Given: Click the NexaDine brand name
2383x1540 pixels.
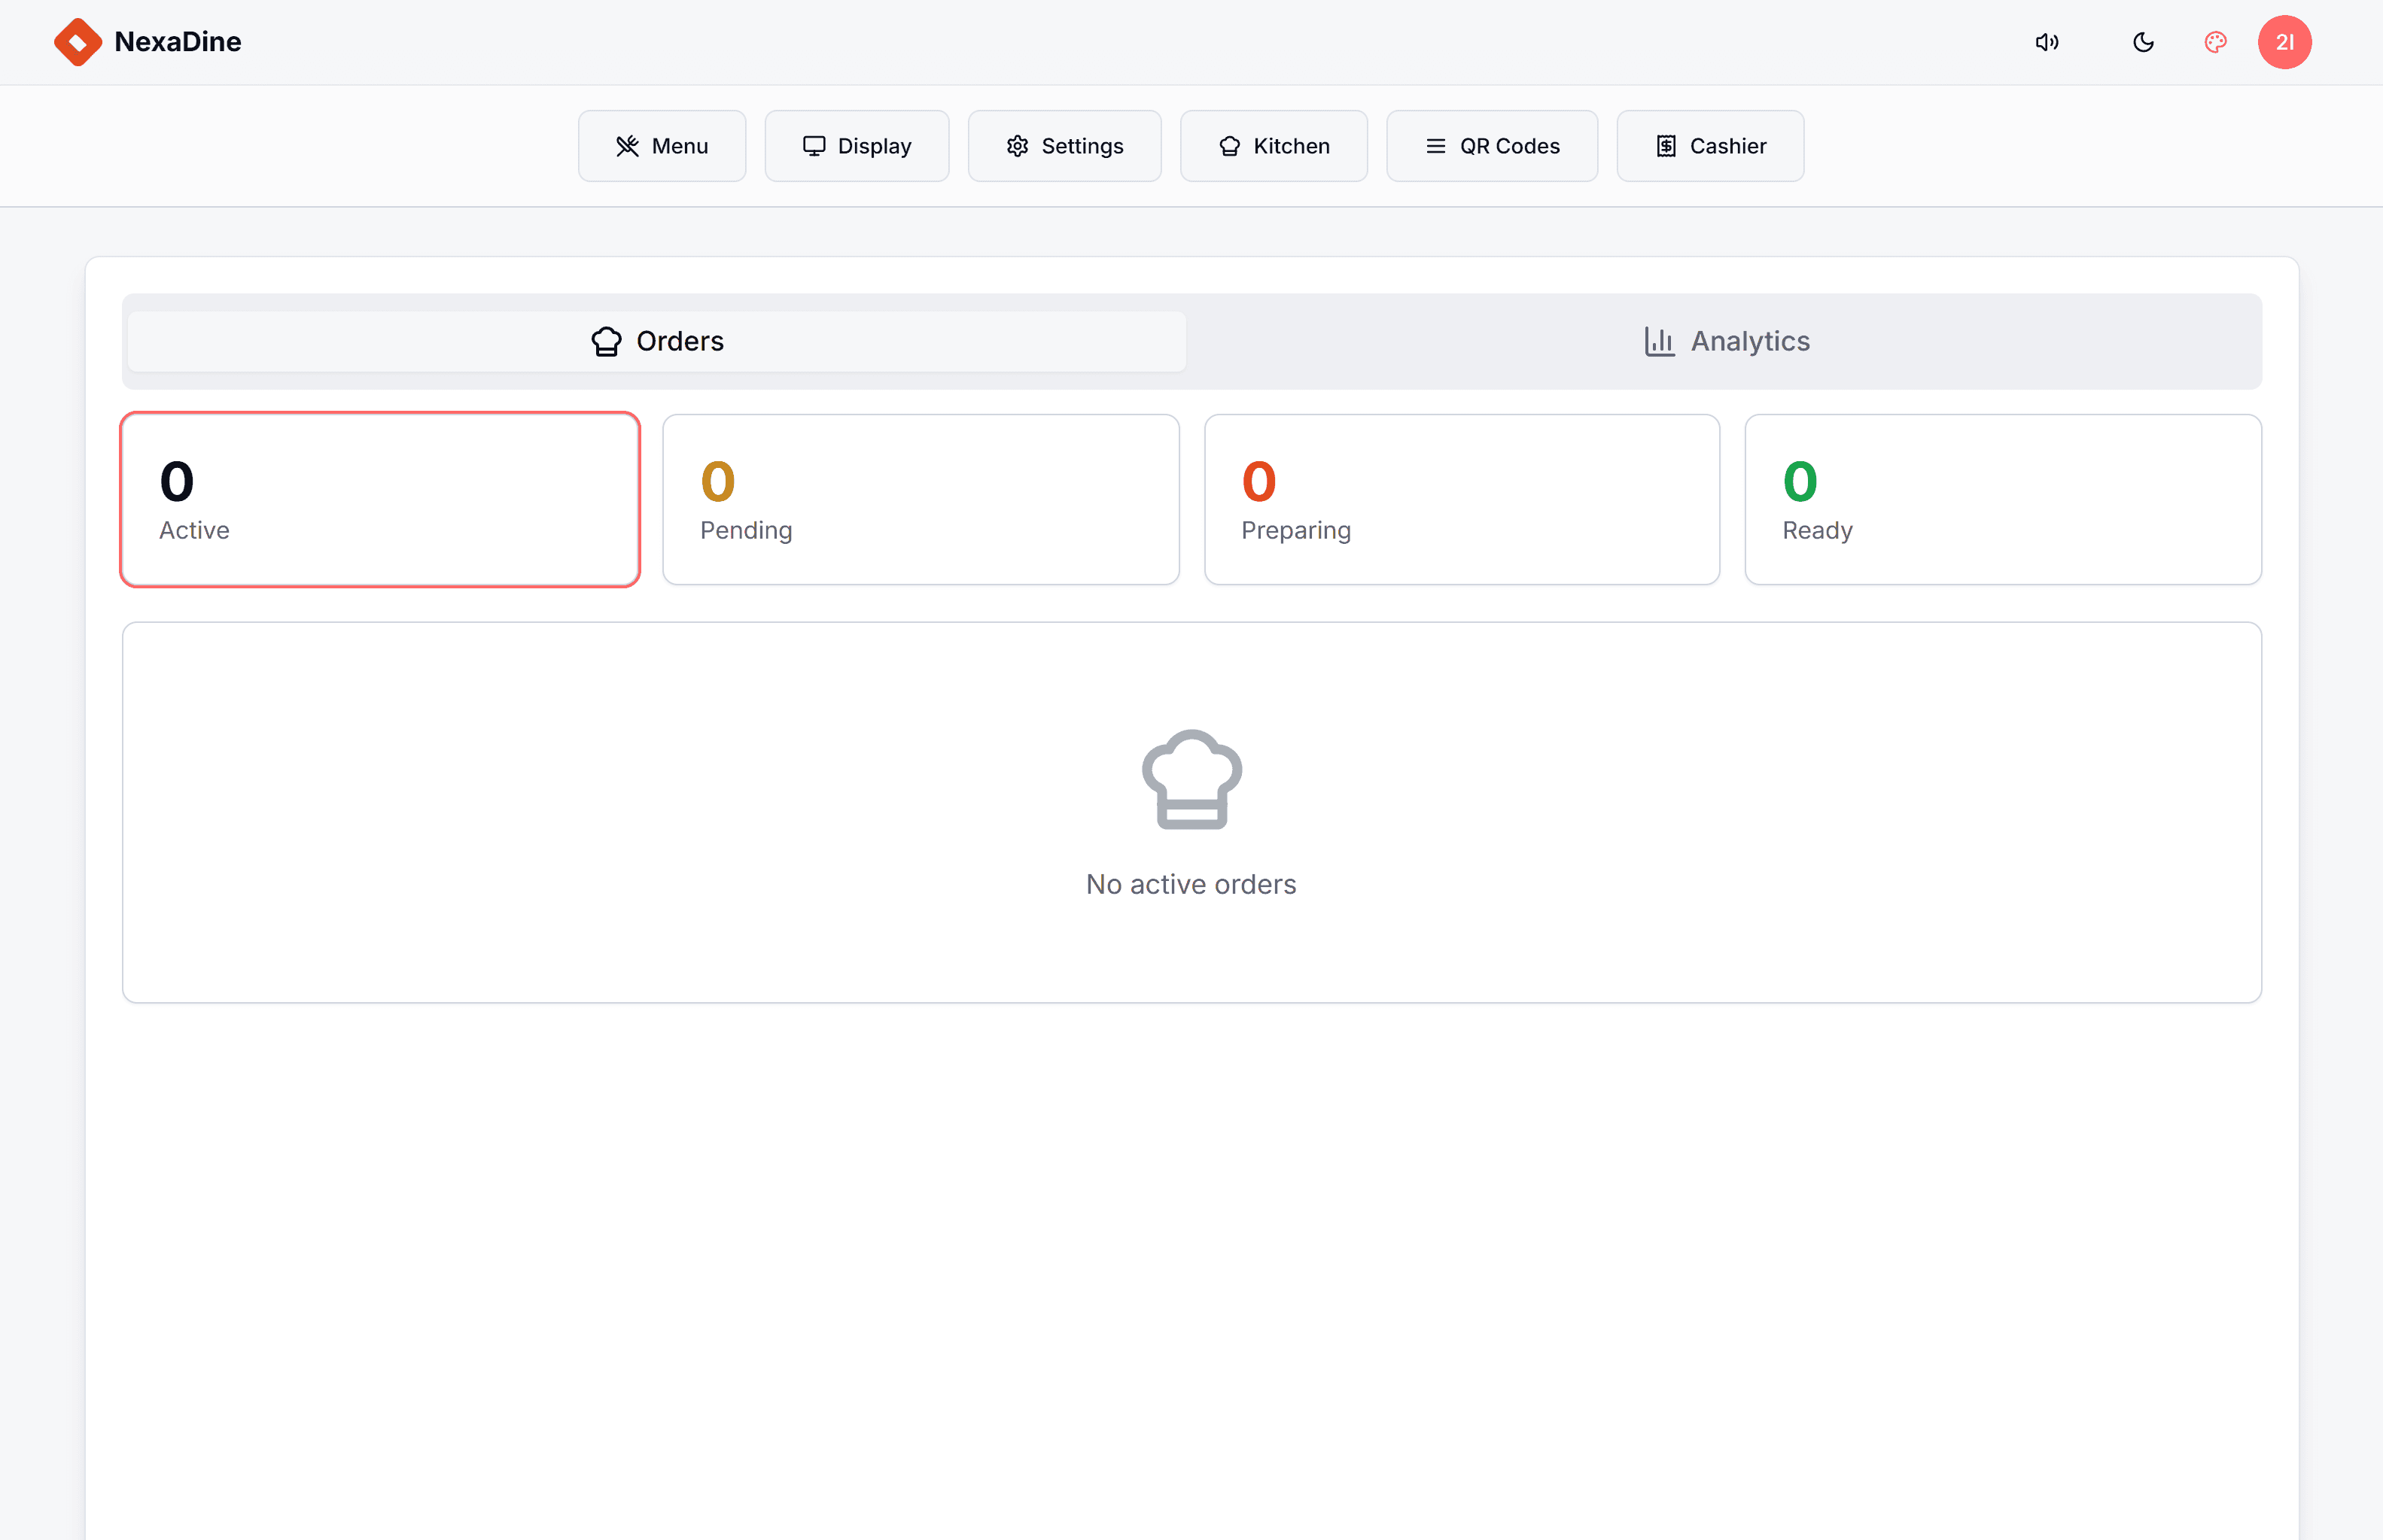Looking at the screenshot, I should pyautogui.click(x=178, y=42).
